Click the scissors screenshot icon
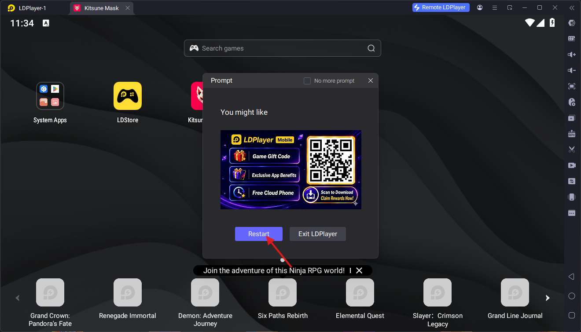Viewport: 581px width, 332px height. point(572,150)
